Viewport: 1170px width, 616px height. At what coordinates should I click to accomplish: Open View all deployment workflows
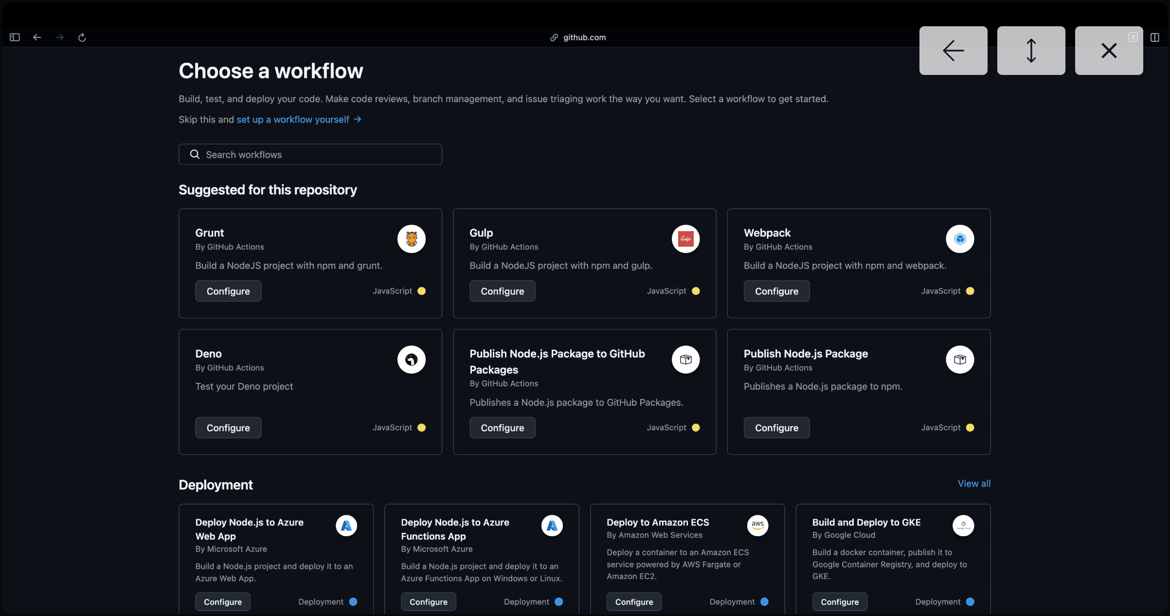(973, 483)
